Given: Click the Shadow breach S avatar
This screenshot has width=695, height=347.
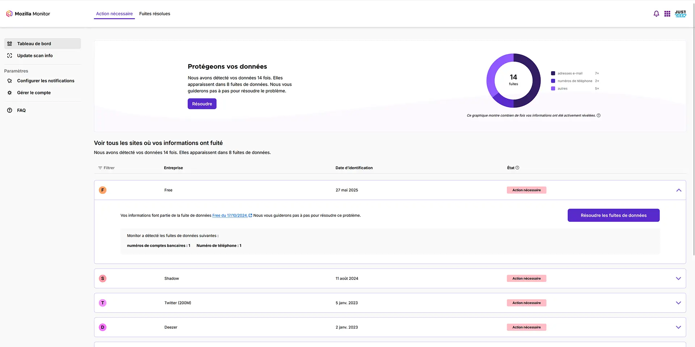Looking at the screenshot, I should [x=103, y=279].
